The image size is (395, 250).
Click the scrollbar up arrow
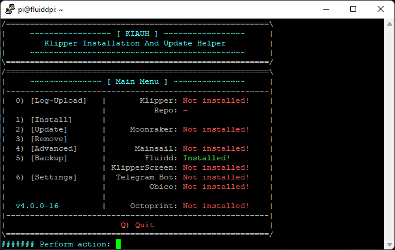point(390,24)
